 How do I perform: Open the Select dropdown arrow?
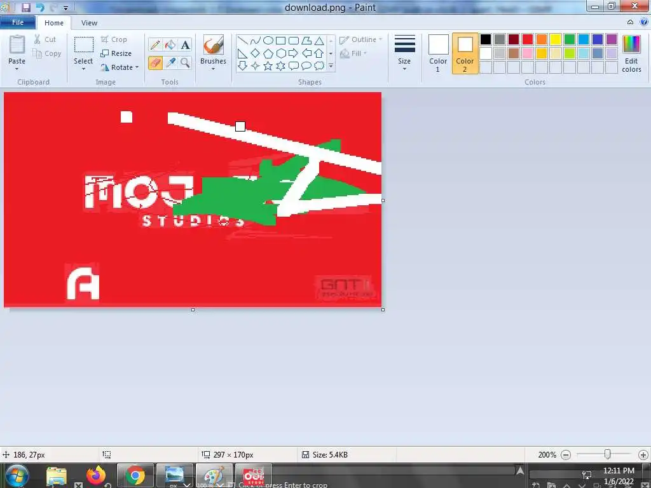click(x=83, y=69)
